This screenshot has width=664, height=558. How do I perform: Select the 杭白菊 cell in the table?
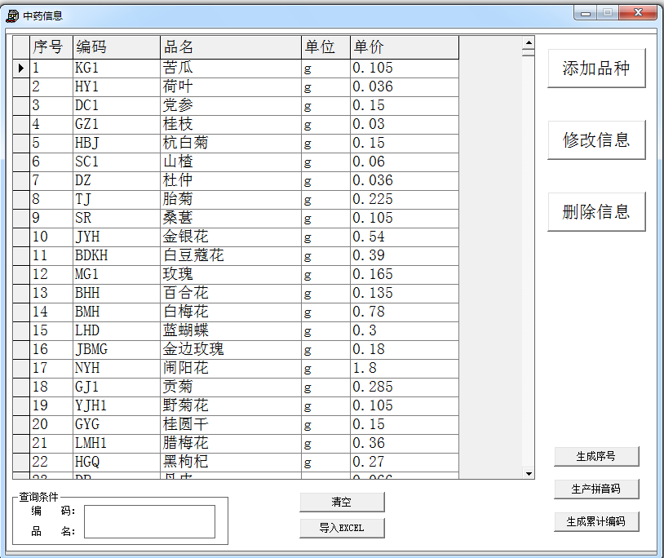pos(230,143)
